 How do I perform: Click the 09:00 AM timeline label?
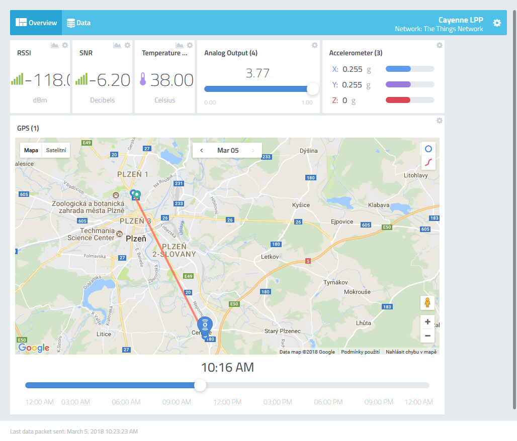coord(177,402)
